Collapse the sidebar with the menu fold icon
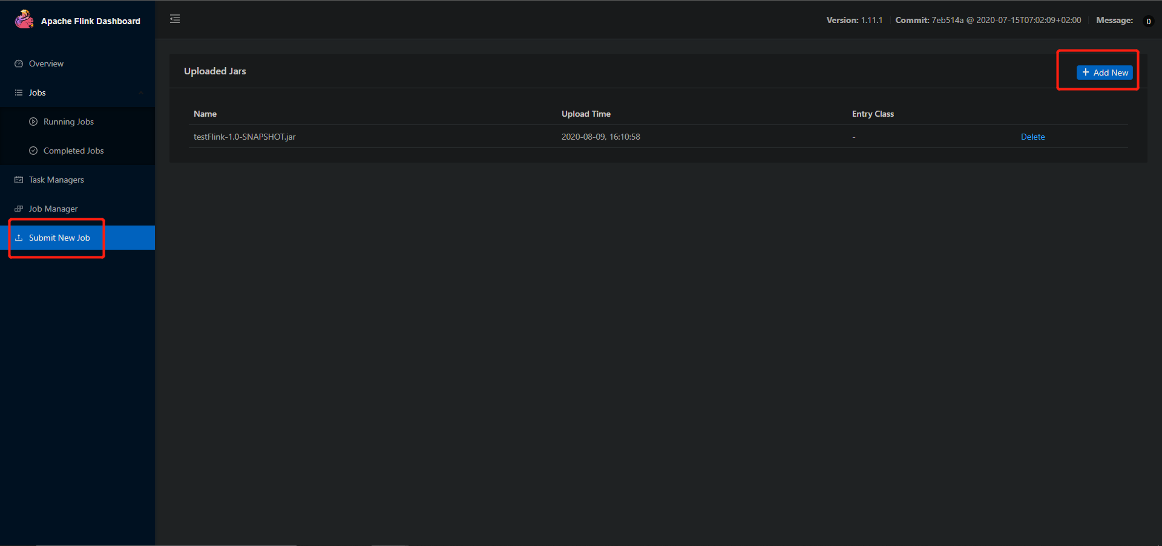 (175, 19)
